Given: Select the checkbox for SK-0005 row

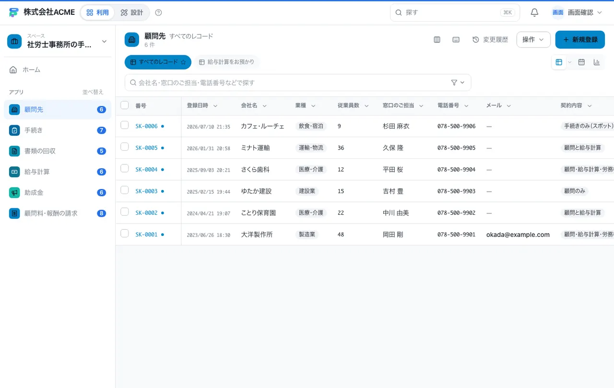Looking at the screenshot, I should 125,147.
